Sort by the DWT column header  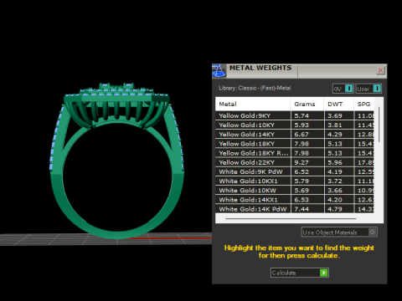(x=338, y=105)
